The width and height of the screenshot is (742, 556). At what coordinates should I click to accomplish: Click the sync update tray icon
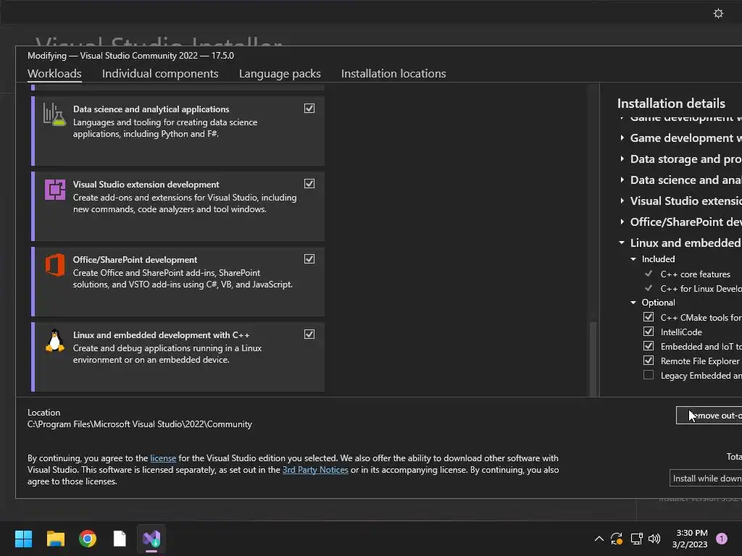[617, 539]
